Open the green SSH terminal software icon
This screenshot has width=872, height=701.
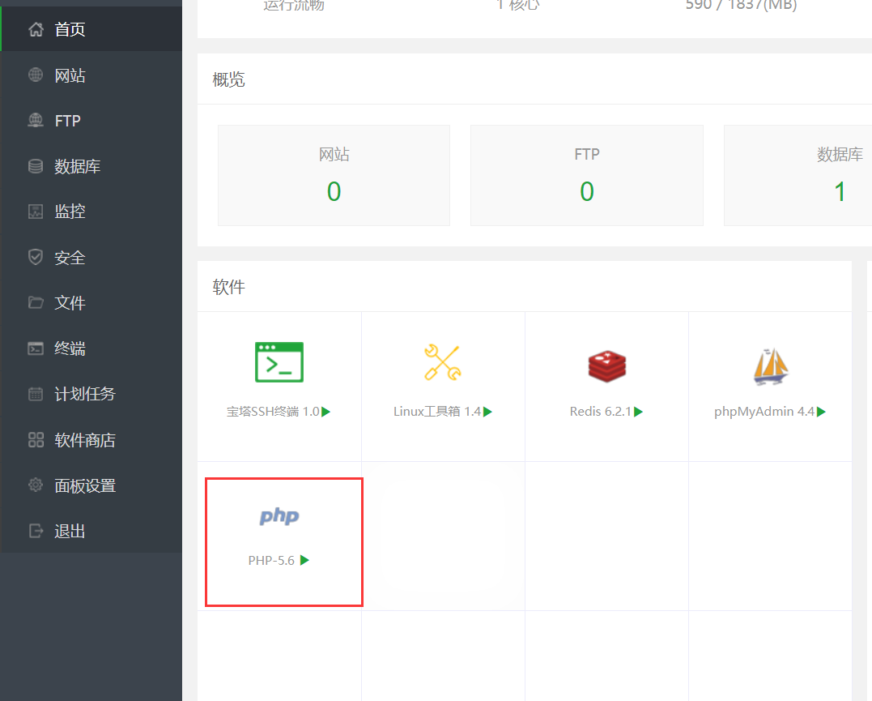(279, 362)
